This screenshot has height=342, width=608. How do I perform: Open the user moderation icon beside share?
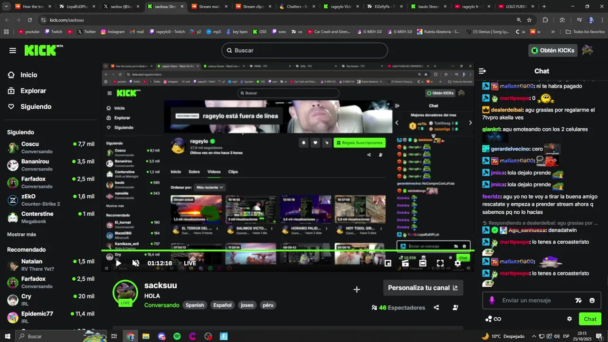tap(456, 308)
